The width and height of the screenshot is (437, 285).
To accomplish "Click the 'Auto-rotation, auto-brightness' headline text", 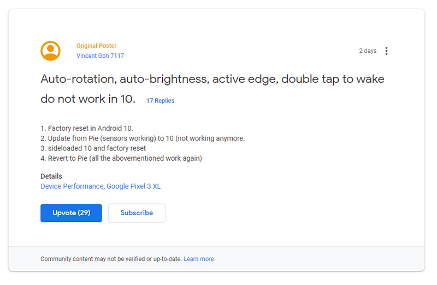I will [125, 79].
